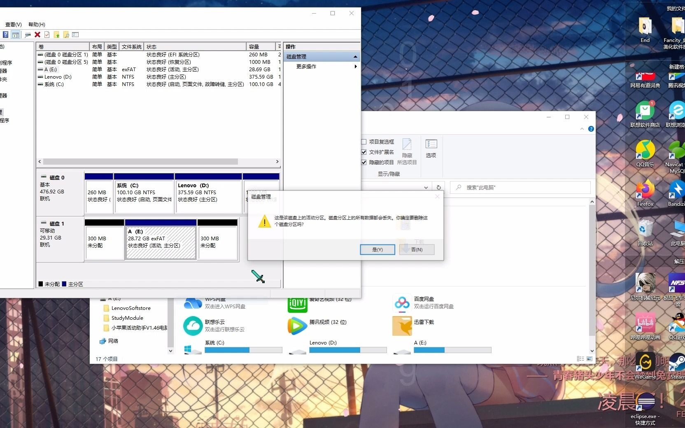The height and width of the screenshot is (428, 685).
Task: Open the Explorer address bar dropdown arrow
Action: (x=426, y=187)
